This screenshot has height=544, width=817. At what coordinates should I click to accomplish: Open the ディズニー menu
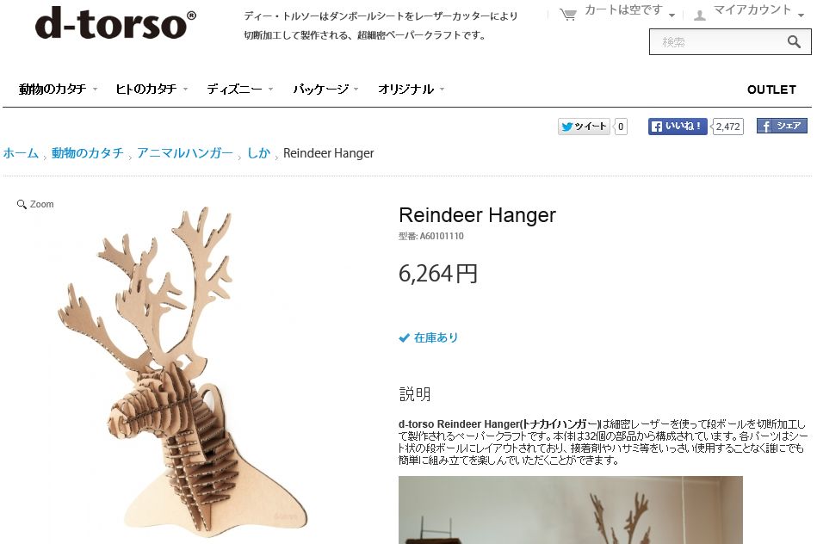(x=239, y=90)
